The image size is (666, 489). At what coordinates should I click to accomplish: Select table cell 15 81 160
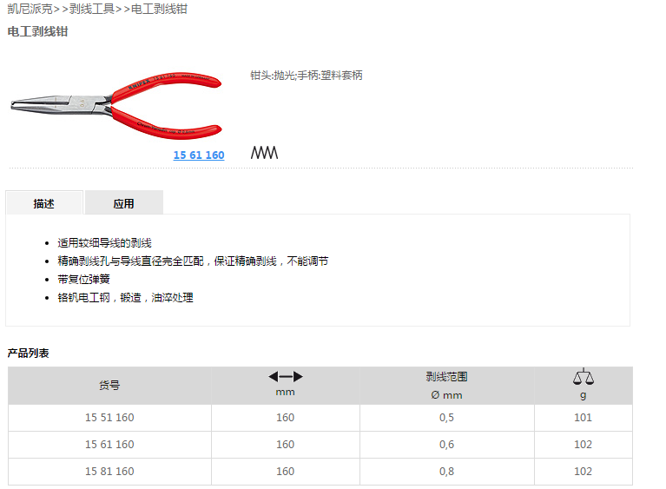(x=109, y=471)
